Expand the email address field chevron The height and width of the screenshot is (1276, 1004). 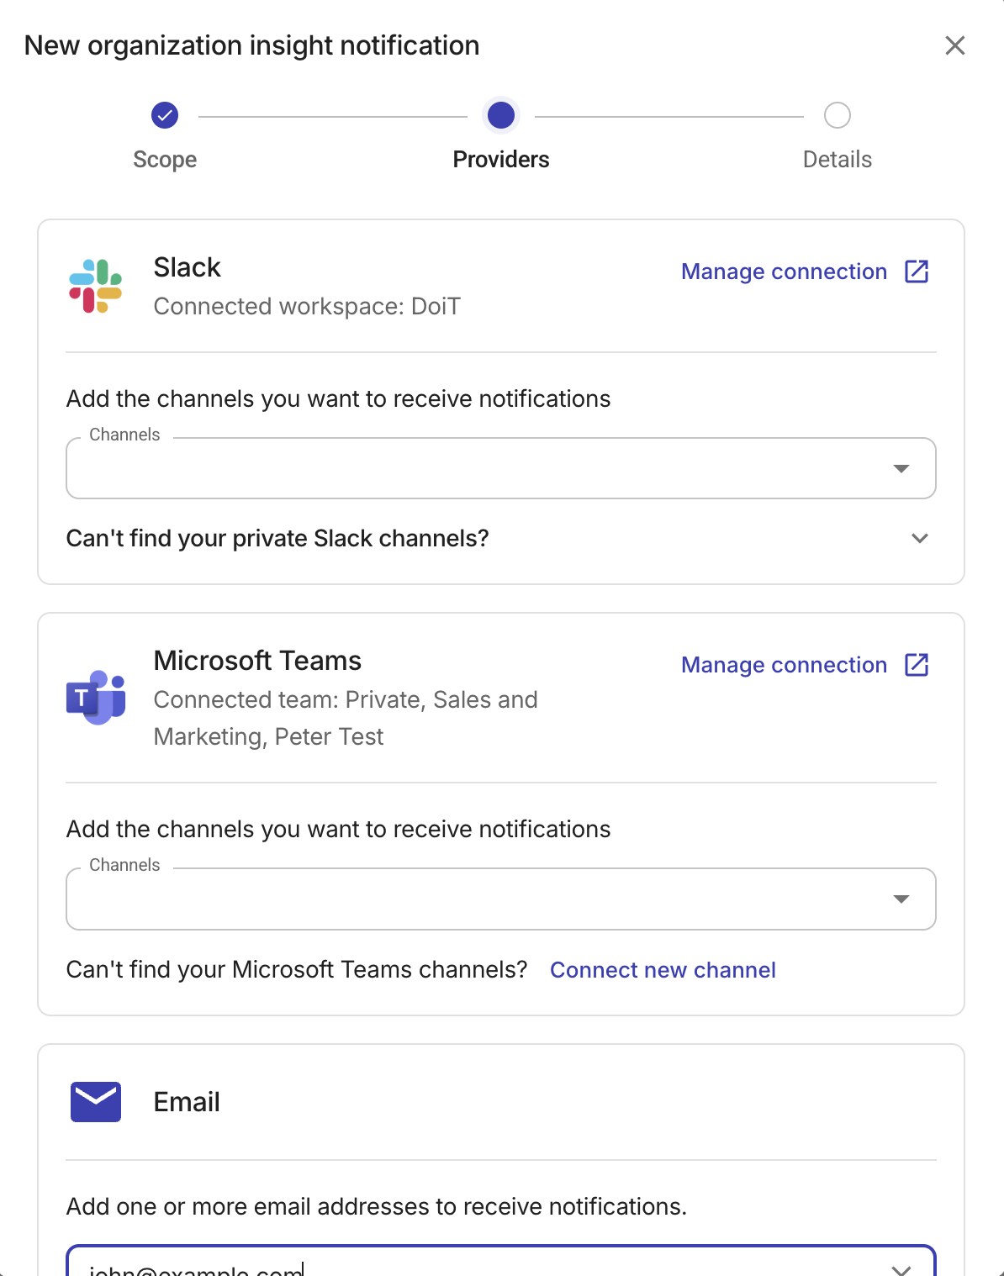[x=901, y=1269]
